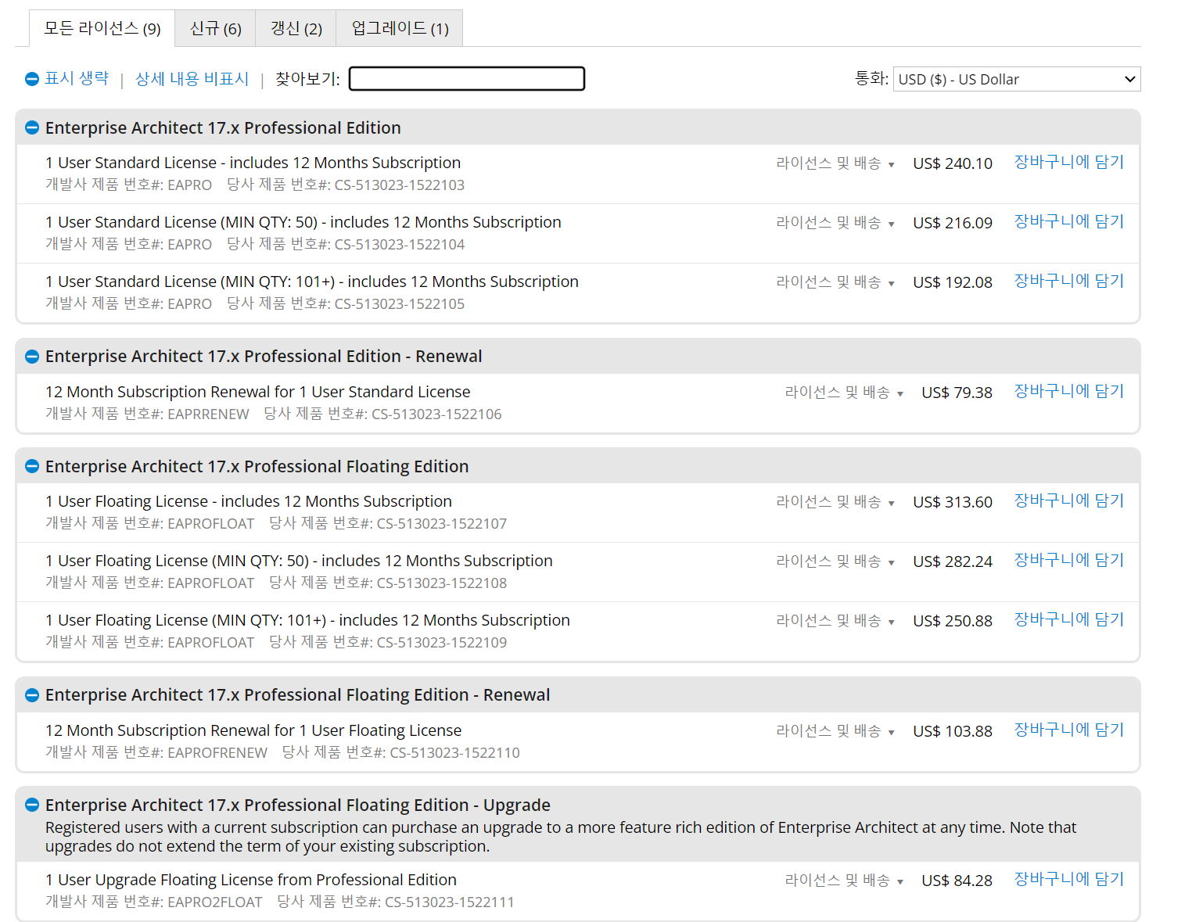Expand 라이선스 및 배송 for US$ 192.08 item
Viewport: 1192px width, 922px height.
point(835,282)
